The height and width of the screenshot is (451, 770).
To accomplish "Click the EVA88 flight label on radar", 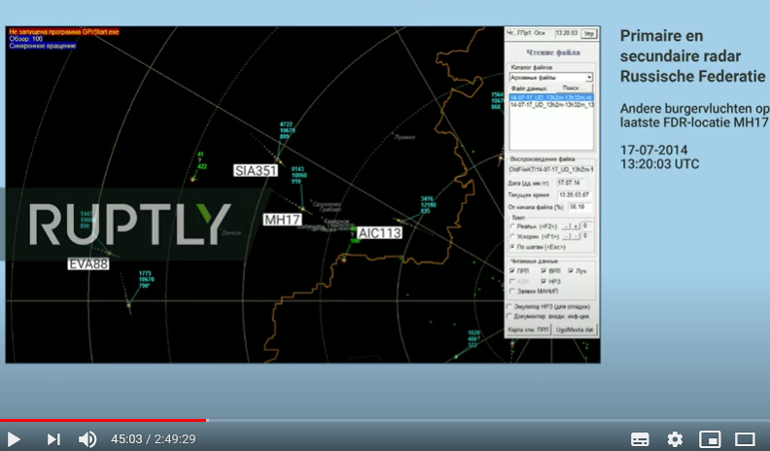I will coord(88,264).
